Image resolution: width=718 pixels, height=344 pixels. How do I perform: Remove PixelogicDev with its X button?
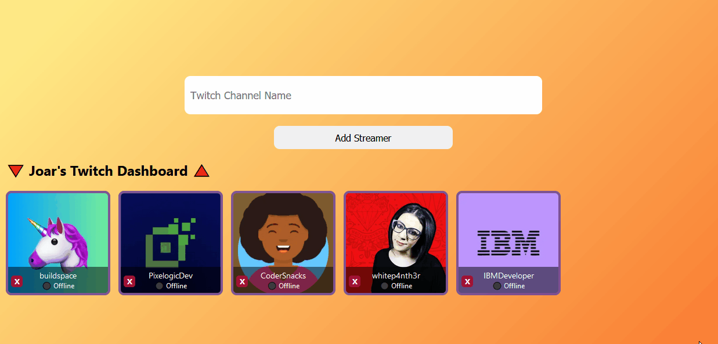[129, 281]
